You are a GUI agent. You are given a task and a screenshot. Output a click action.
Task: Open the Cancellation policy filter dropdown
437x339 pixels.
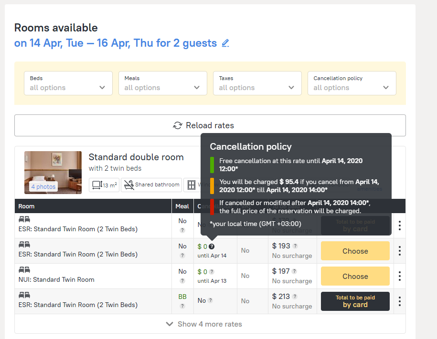point(352,83)
